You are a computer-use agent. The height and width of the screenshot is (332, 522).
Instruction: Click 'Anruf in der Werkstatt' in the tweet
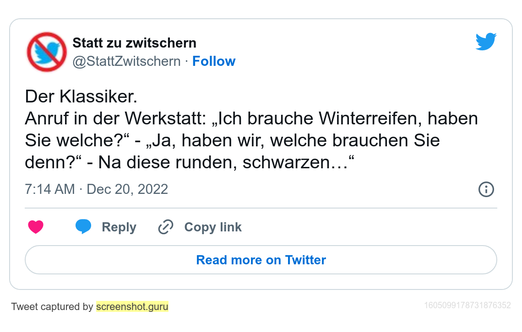coord(114,119)
